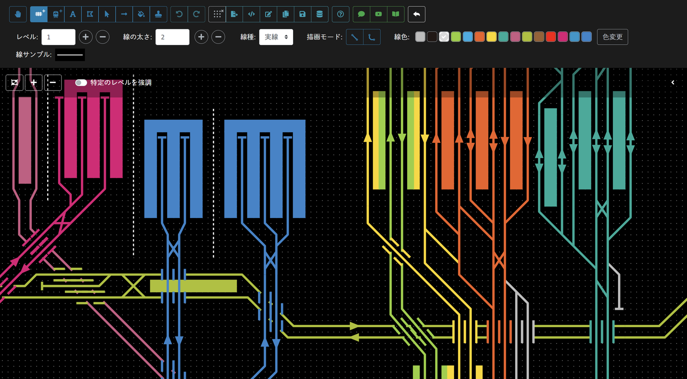Open the YouTube video tutorial icon
687x379 pixels.
pos(378,14)
